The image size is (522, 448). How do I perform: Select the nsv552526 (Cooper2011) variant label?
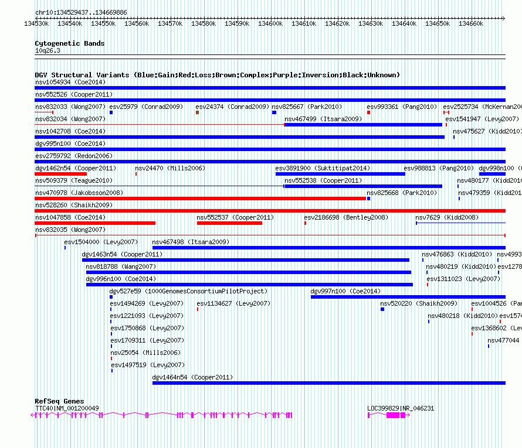click(74, 94)
